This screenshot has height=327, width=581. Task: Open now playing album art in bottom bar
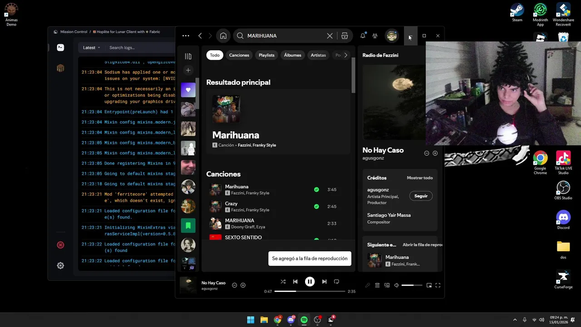(x=188, y=285)
